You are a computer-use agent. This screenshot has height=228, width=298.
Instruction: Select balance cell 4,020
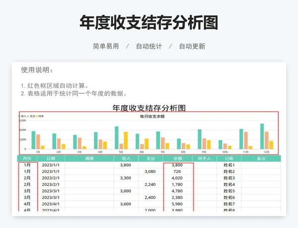(177, 178)
